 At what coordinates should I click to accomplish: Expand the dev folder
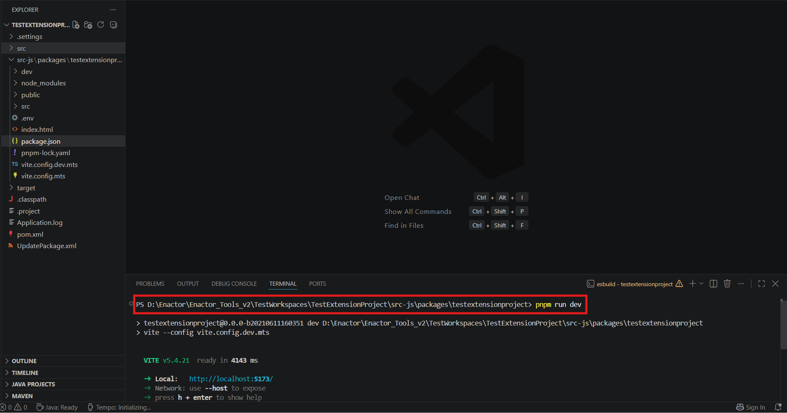point(63,71)
